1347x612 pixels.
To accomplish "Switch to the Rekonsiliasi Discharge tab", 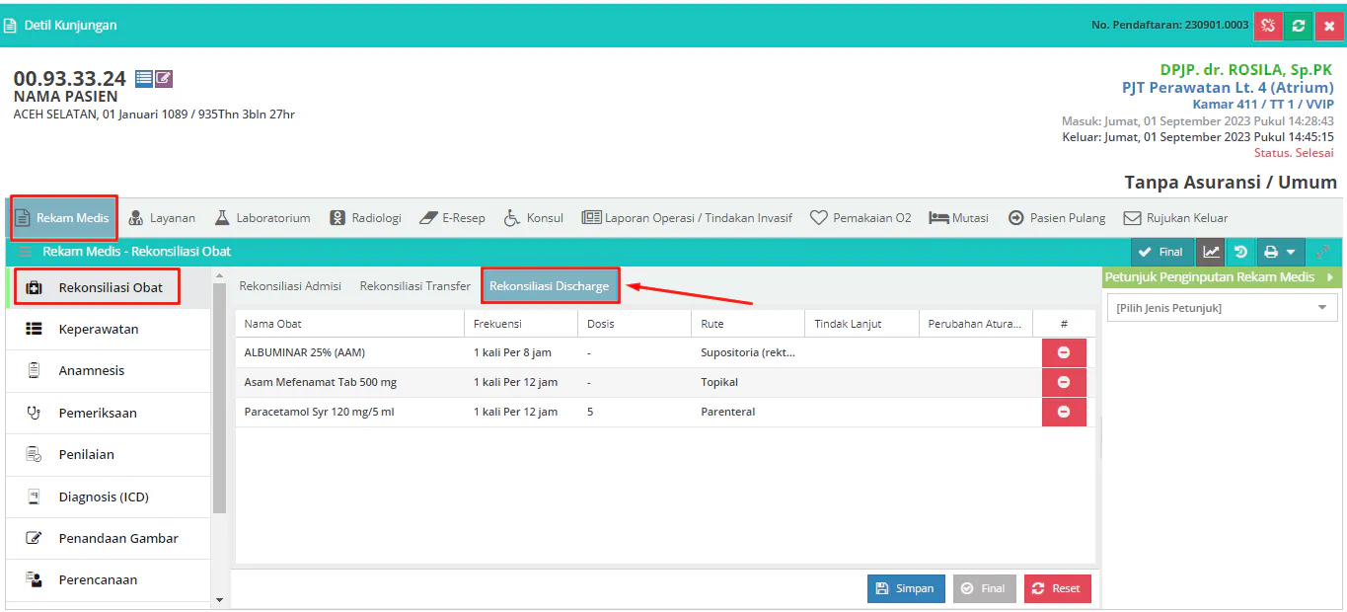I will (x=550, y=286).
